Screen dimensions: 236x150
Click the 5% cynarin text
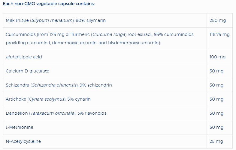pos(80,99)
